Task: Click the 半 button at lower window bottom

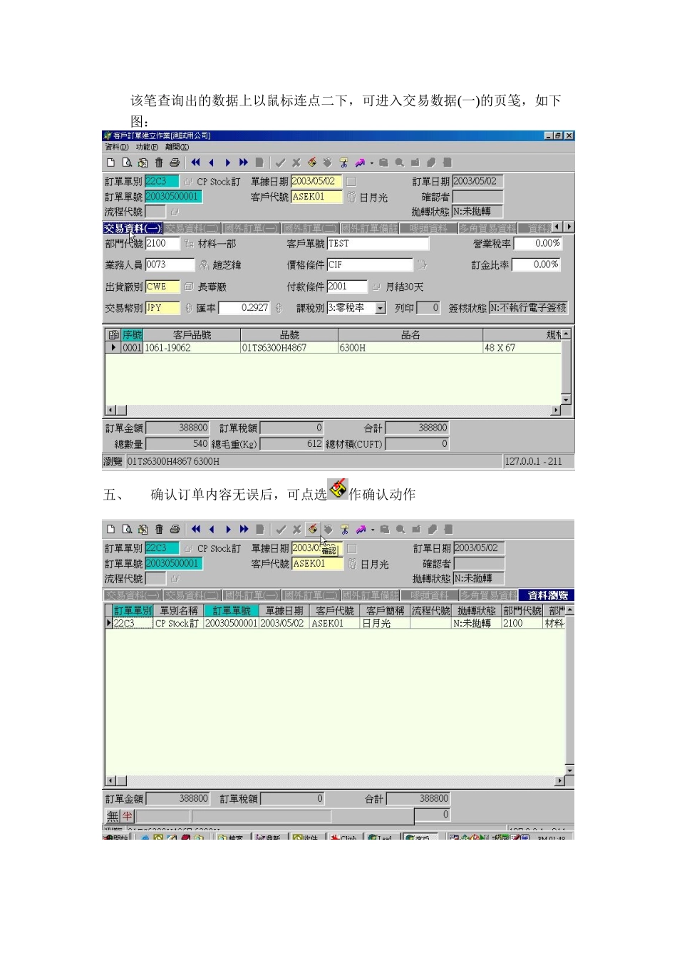Action: [x=128, y=816]
